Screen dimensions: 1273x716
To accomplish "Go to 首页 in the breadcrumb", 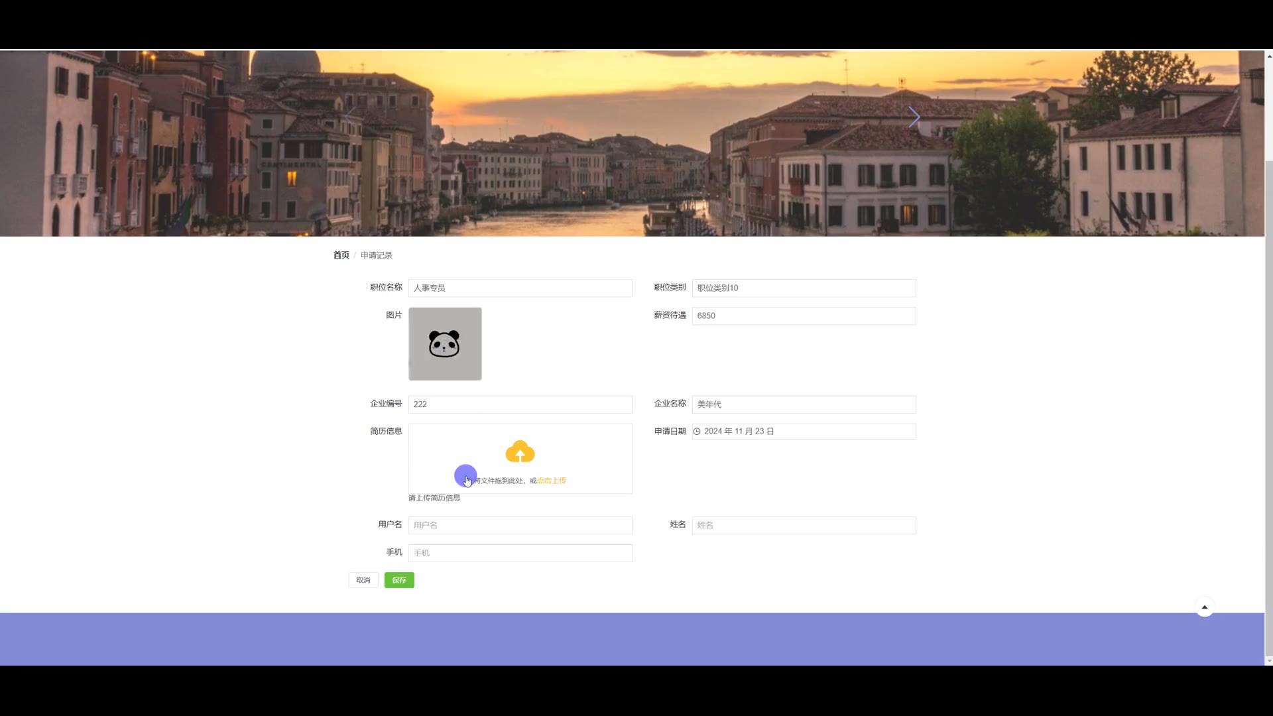I will coord(341,255).
